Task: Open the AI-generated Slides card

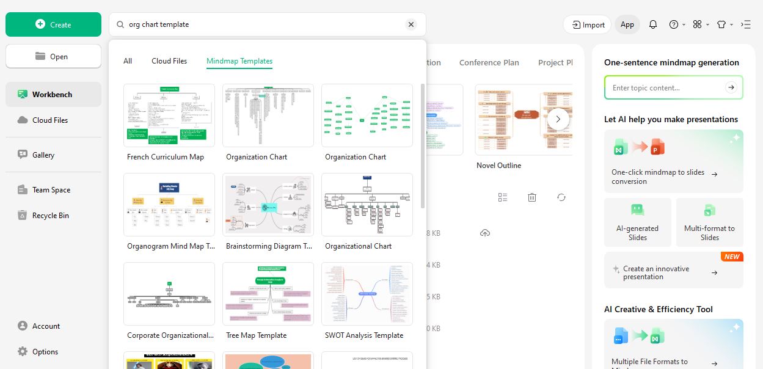Action: [638, 222]
